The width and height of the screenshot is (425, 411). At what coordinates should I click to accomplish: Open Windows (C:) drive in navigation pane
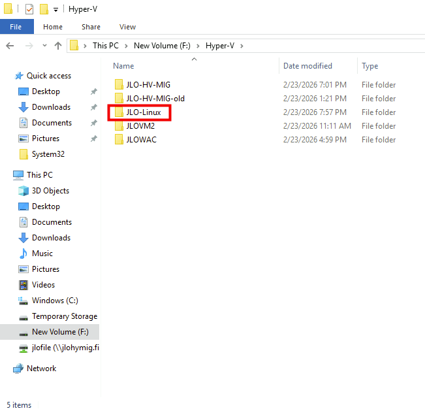(x=54, y=301)
